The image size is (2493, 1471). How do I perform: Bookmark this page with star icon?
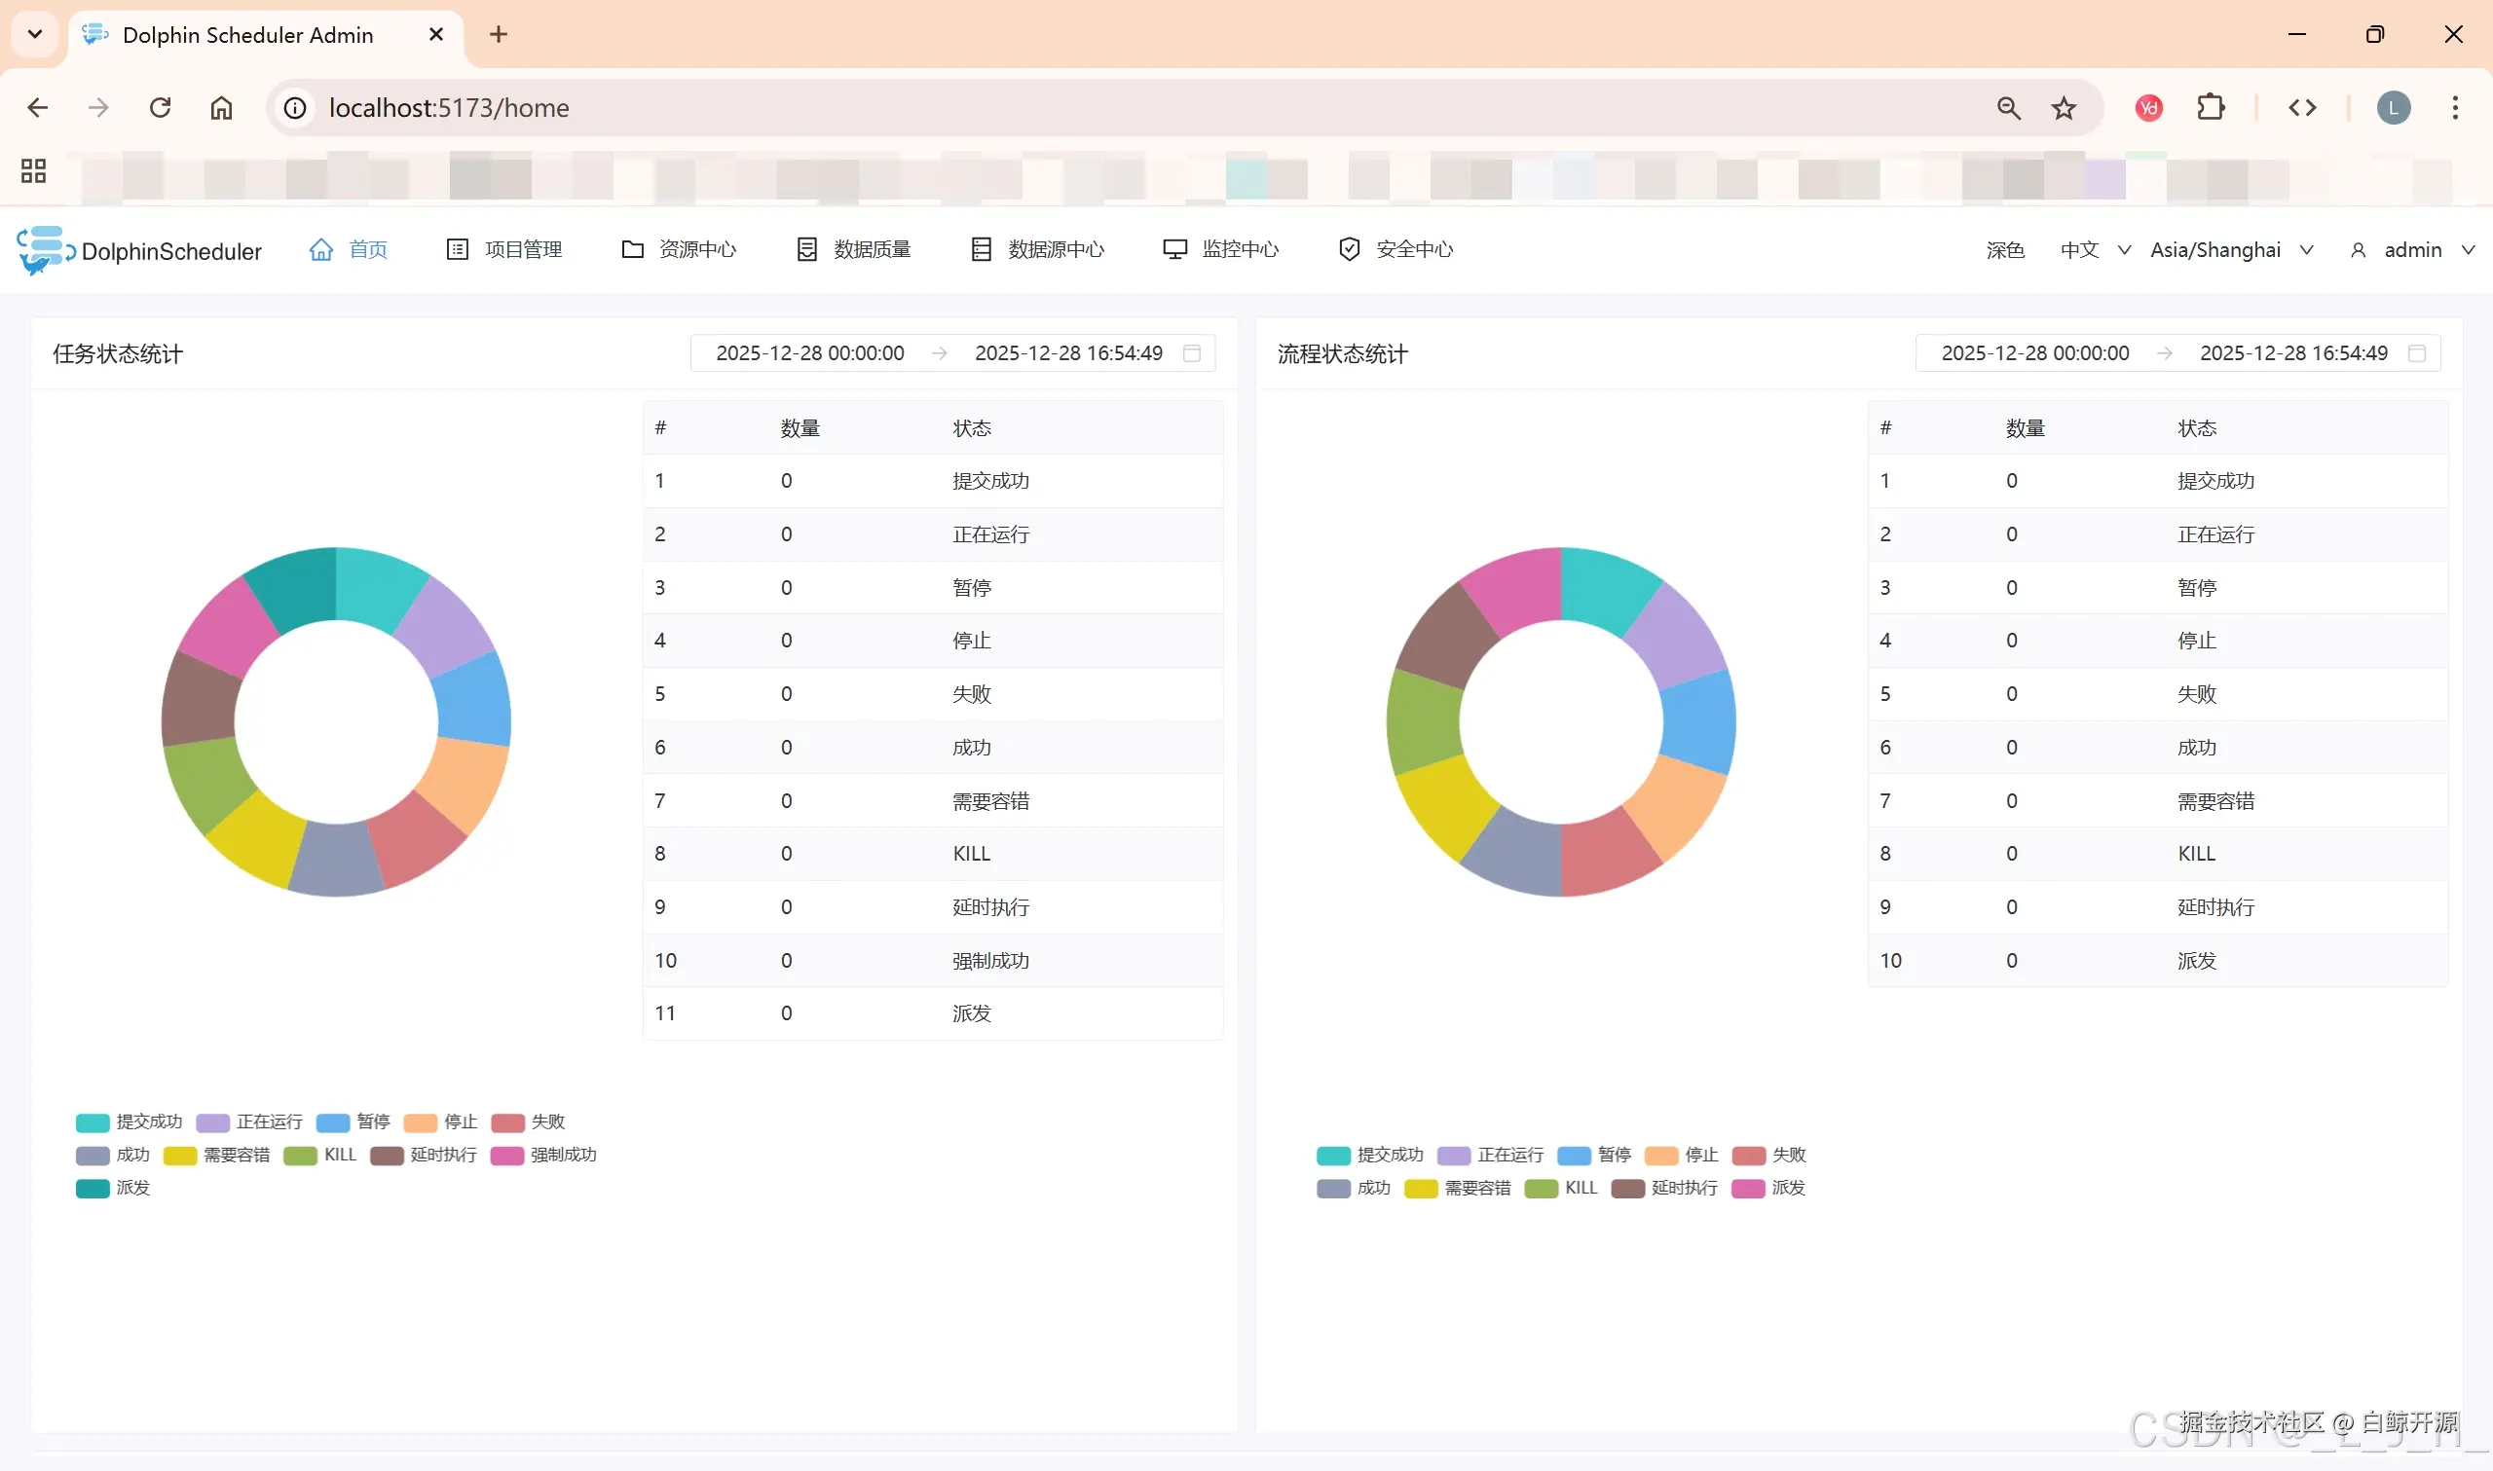point(2064,108)
